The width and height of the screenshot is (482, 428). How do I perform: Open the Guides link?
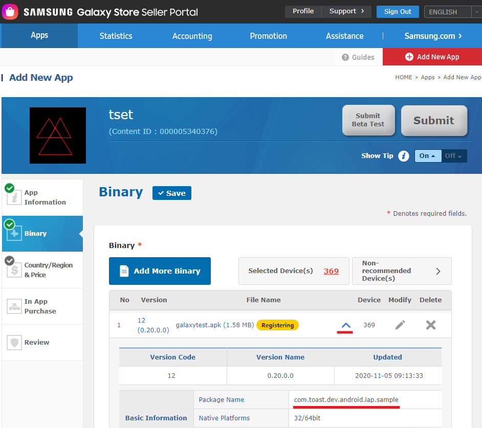tap(358, 57)
